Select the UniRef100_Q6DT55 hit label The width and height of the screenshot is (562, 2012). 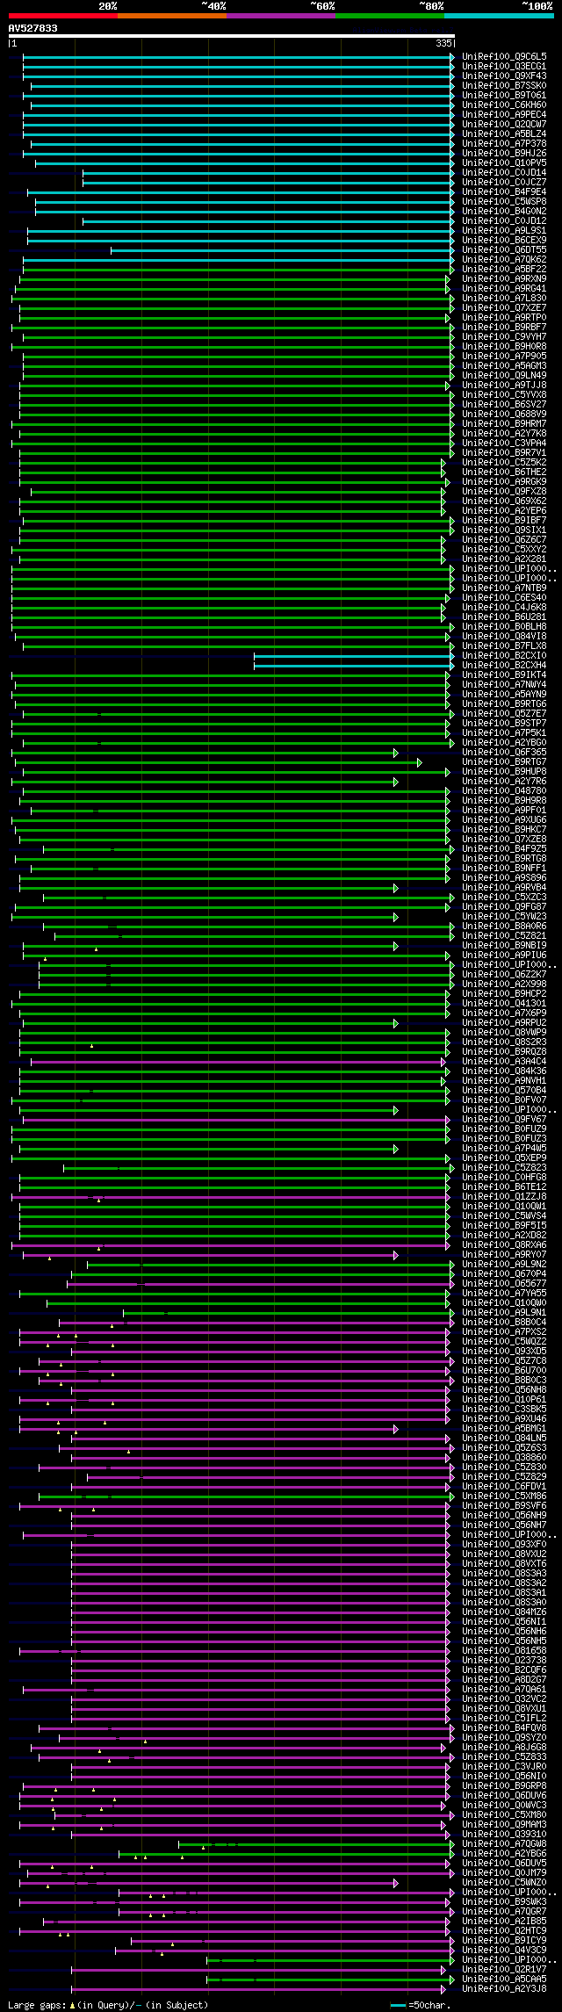click(504, 250)
